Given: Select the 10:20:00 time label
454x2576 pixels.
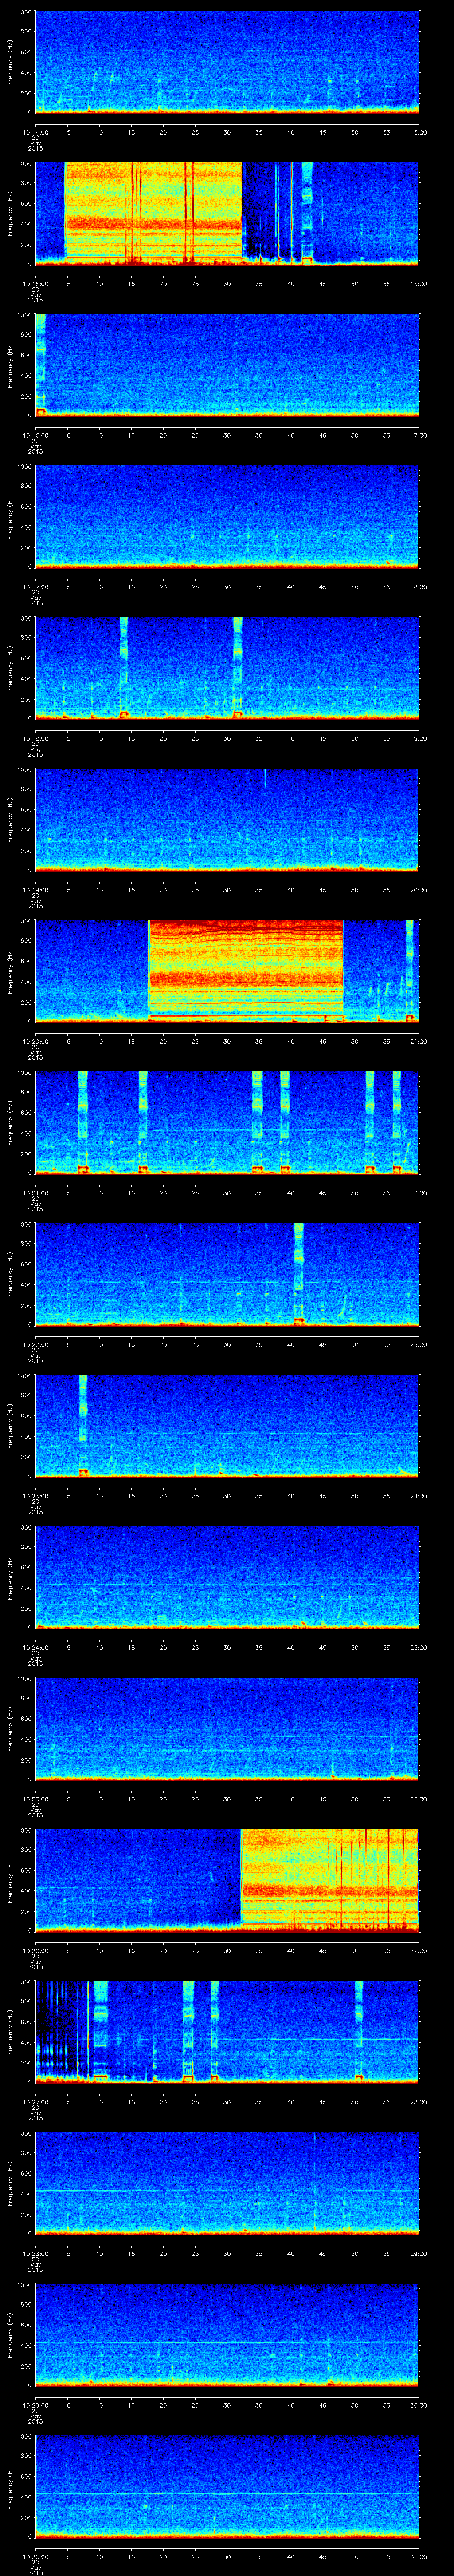Looking at the screenshot, I should [35, 1041].
